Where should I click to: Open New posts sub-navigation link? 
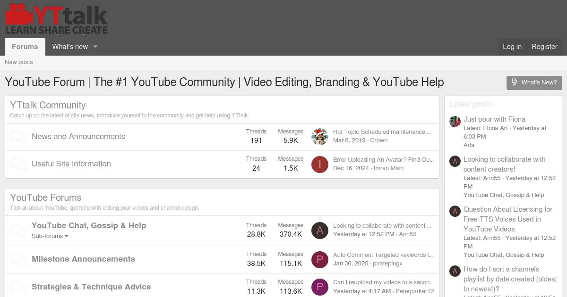tap(19, 62)
